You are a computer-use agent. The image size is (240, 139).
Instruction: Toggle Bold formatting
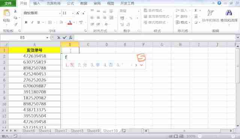pyautogui.click(x=26, y=22)
